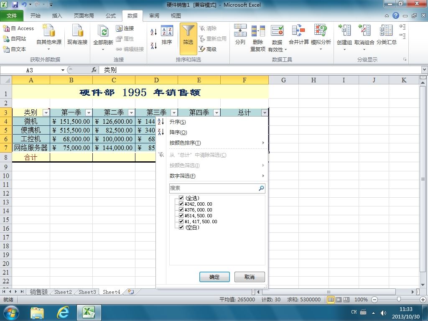Switch to page break preview in status bar
The height and width of the screenshot is (321, 428).
click(x=346, y=300)
